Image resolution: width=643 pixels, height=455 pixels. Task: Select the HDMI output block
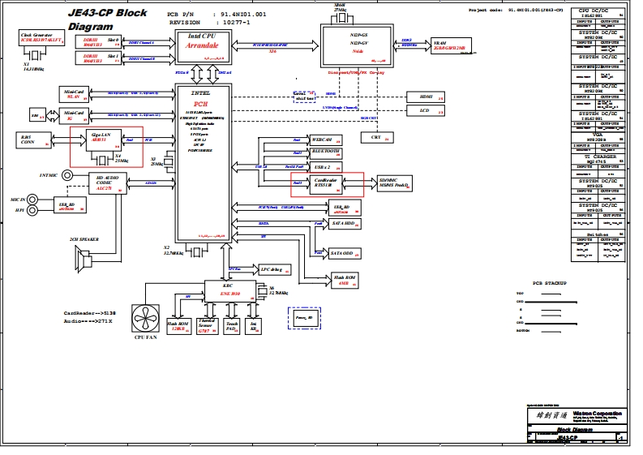pyautogui.click(x=426, y=96)
